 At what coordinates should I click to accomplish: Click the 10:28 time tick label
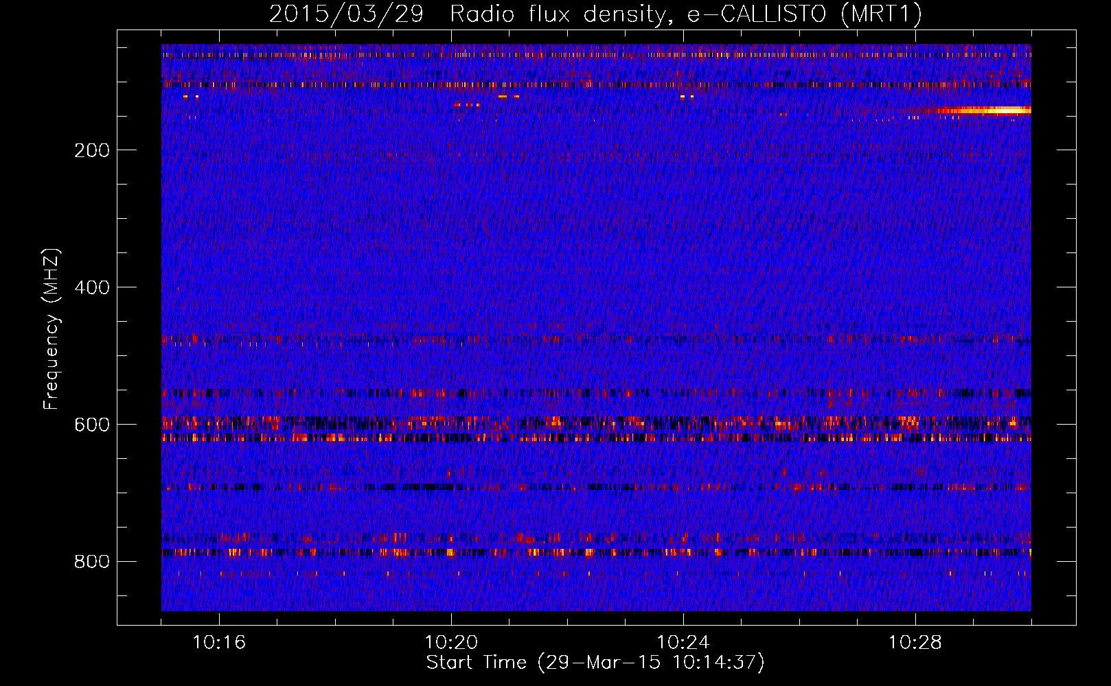coord(915,642)
